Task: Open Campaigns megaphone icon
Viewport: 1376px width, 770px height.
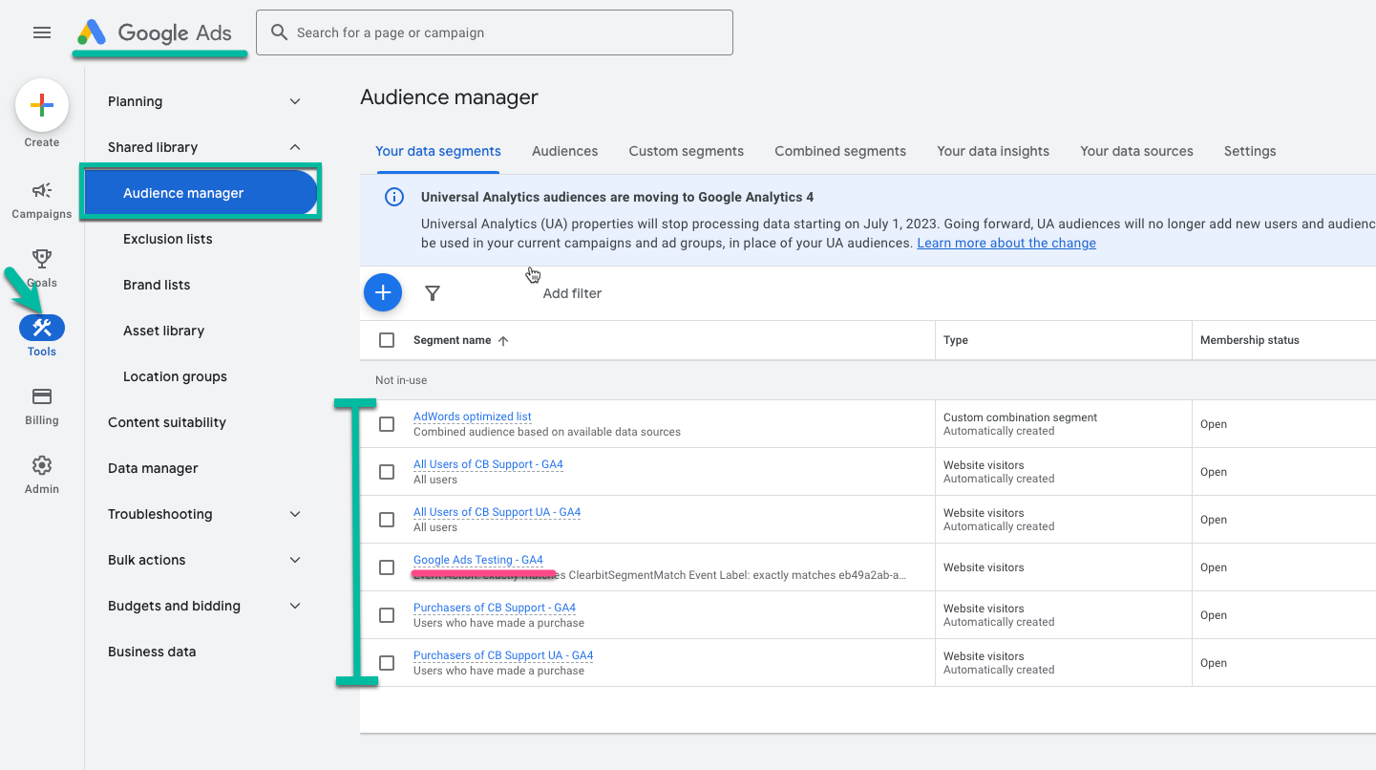Action: pos(42,190)
